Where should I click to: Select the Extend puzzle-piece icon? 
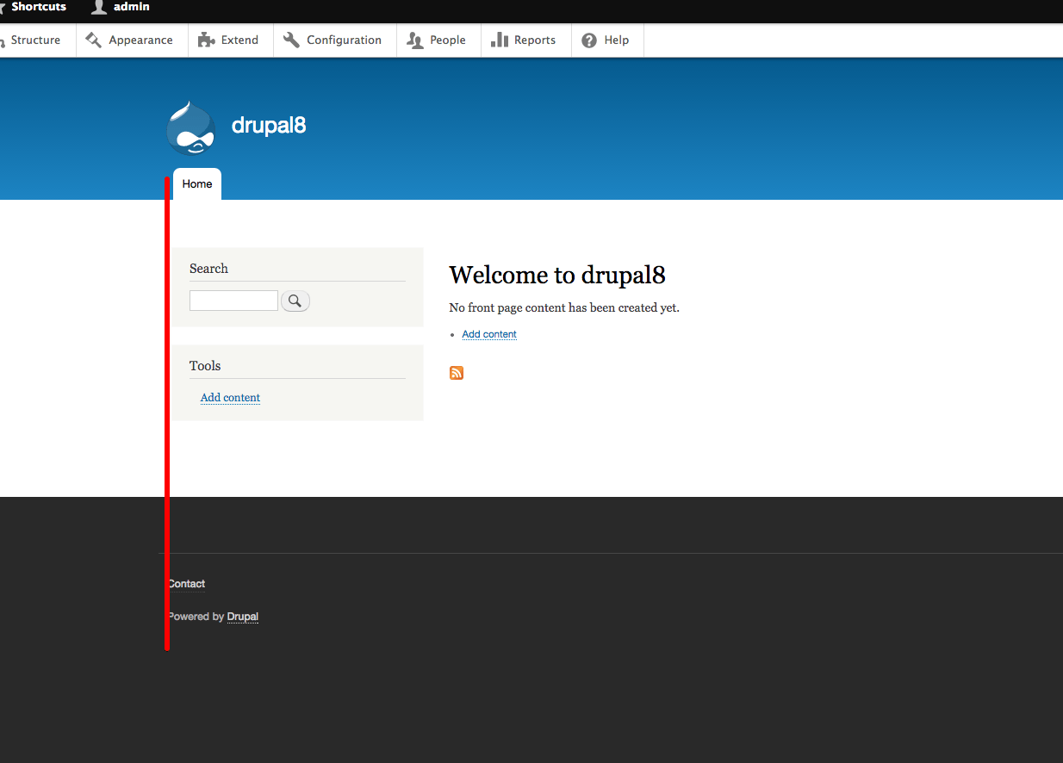tap(205, 40)
